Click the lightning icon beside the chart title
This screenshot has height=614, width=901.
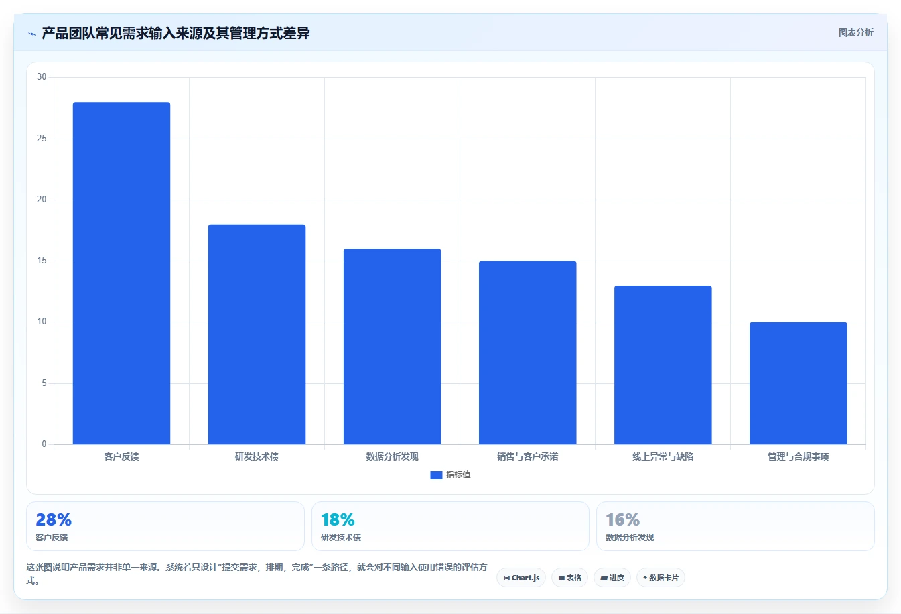point(31,34)
